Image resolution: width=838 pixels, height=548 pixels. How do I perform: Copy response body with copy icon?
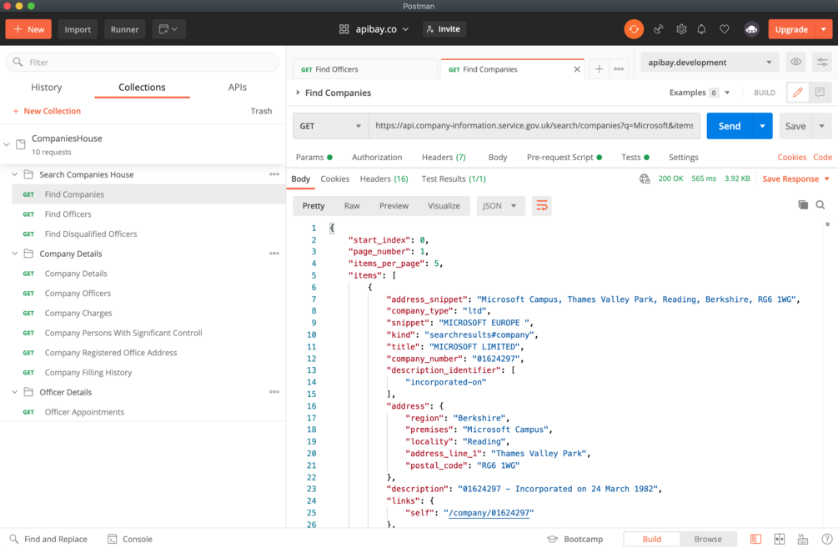803,205
